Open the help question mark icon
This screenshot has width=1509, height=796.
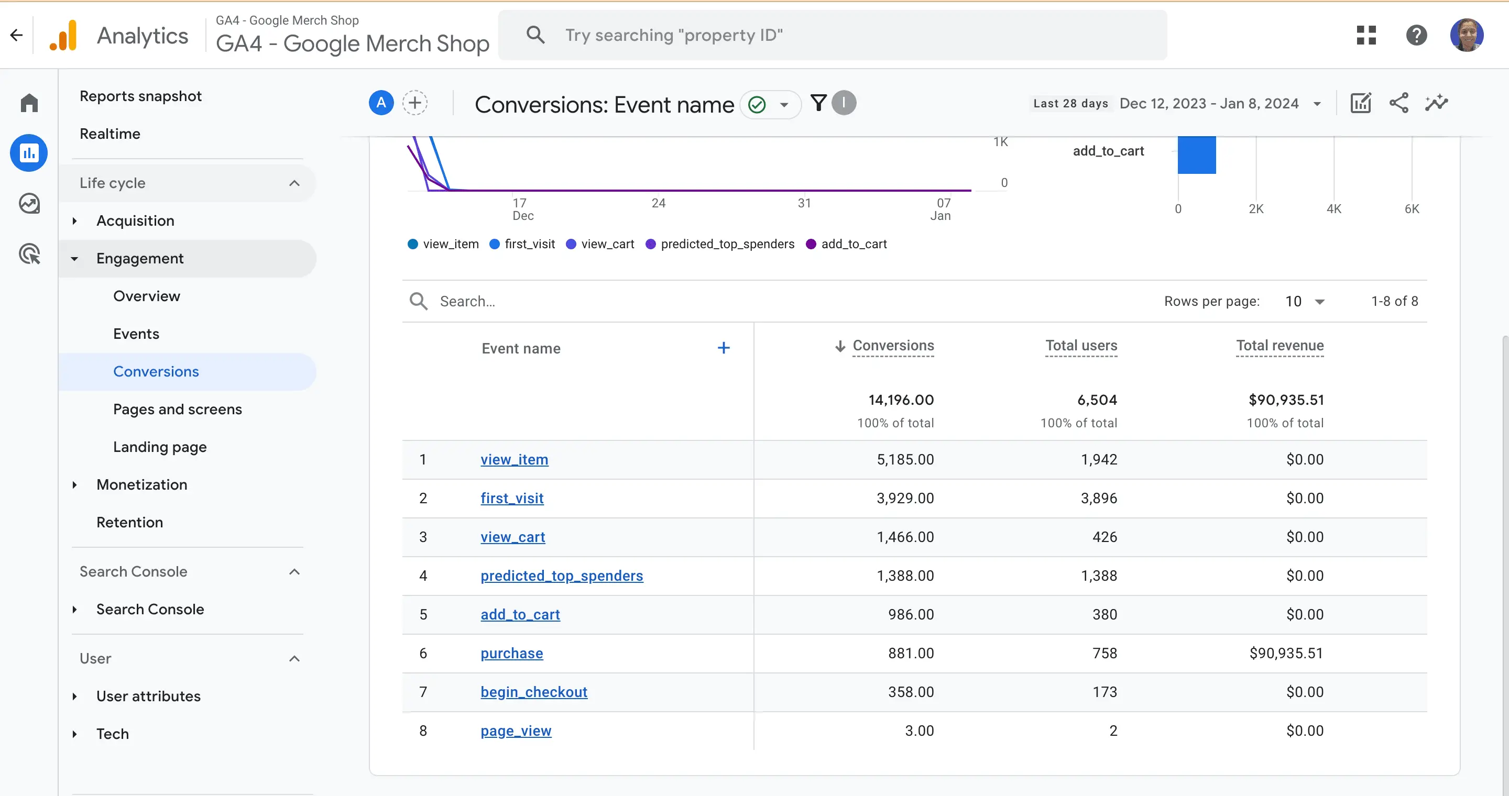click(x=1416, y=35)
